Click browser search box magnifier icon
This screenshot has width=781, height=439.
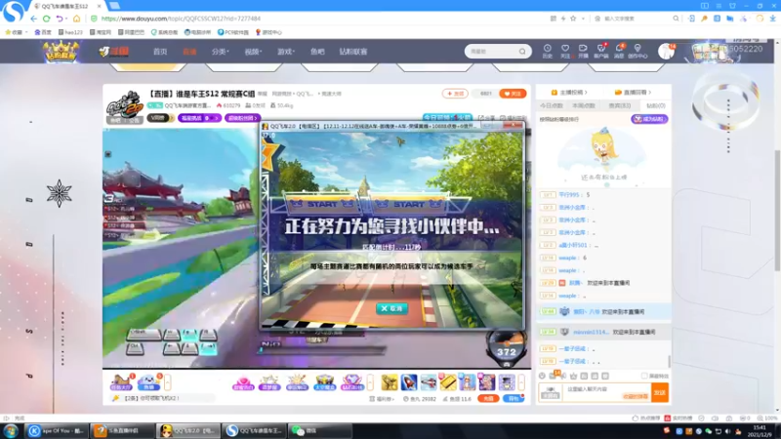676,19
